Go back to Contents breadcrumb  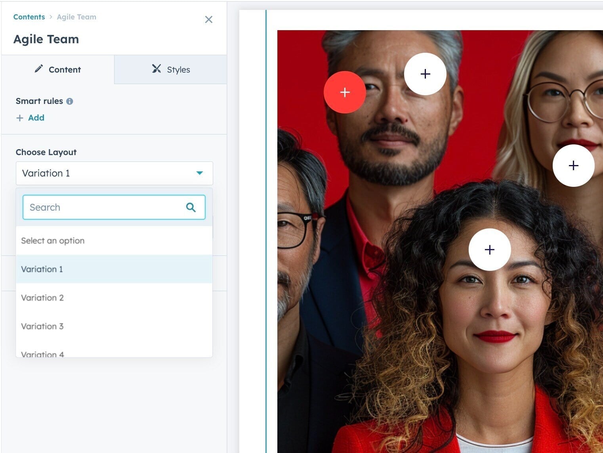click(x=29, y=17)
